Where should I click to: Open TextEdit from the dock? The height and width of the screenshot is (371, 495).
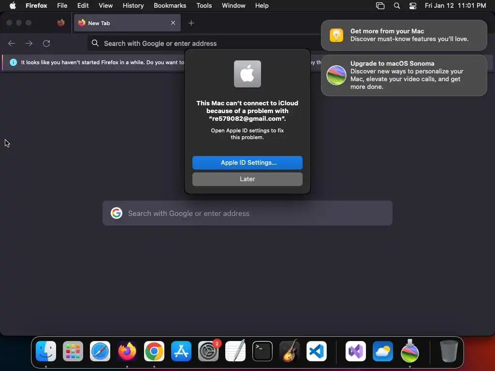pyautogui.click(x=235, y=351)
